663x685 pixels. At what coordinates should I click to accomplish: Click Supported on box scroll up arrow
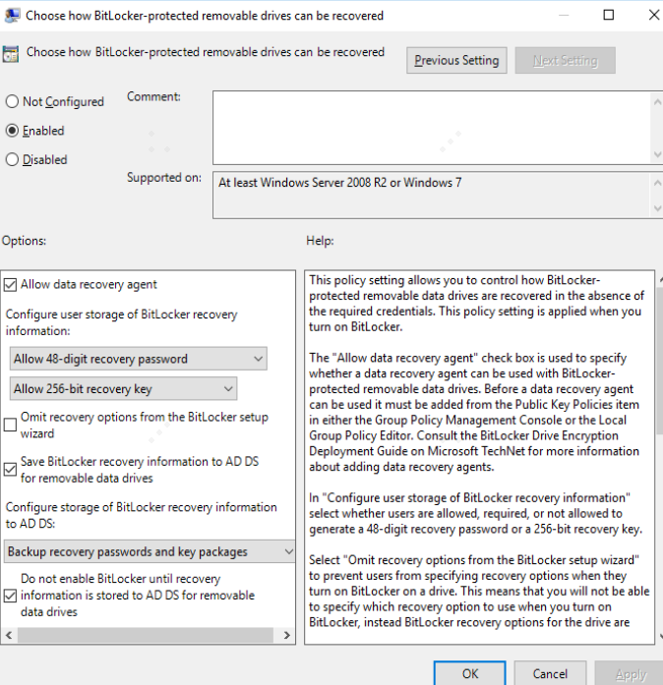pos(657,183)
